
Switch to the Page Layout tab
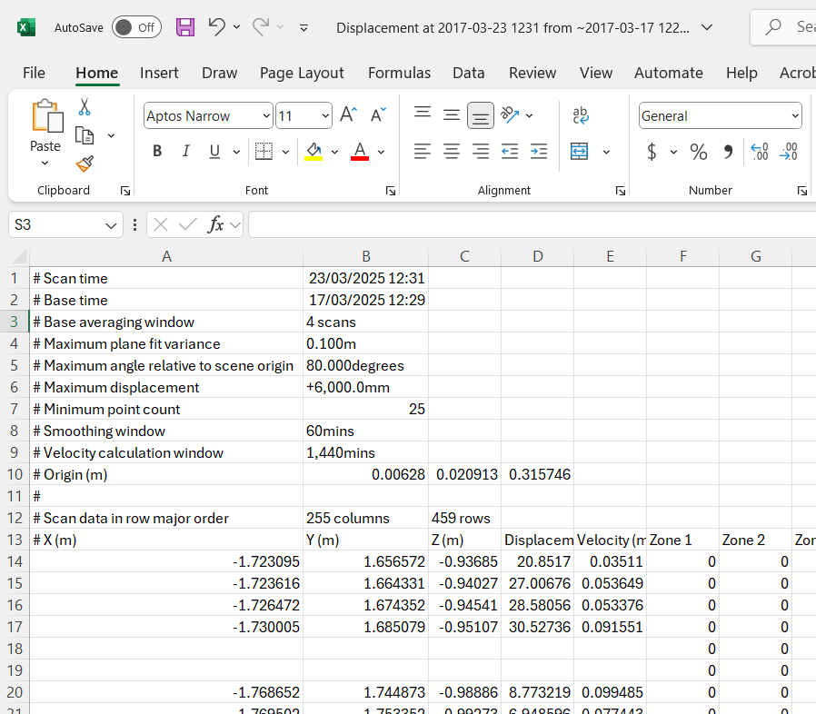click(x=302, y=73)
